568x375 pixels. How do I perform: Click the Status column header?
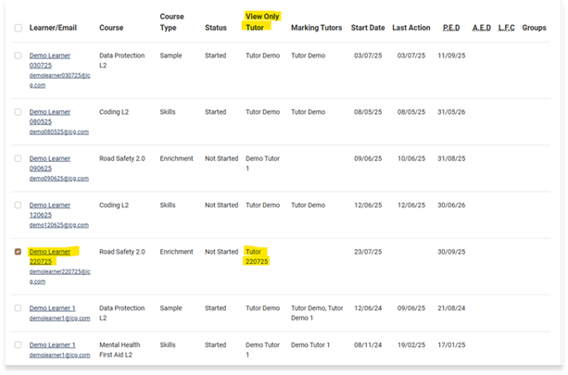pyautogui.click(x=216, y=28)
